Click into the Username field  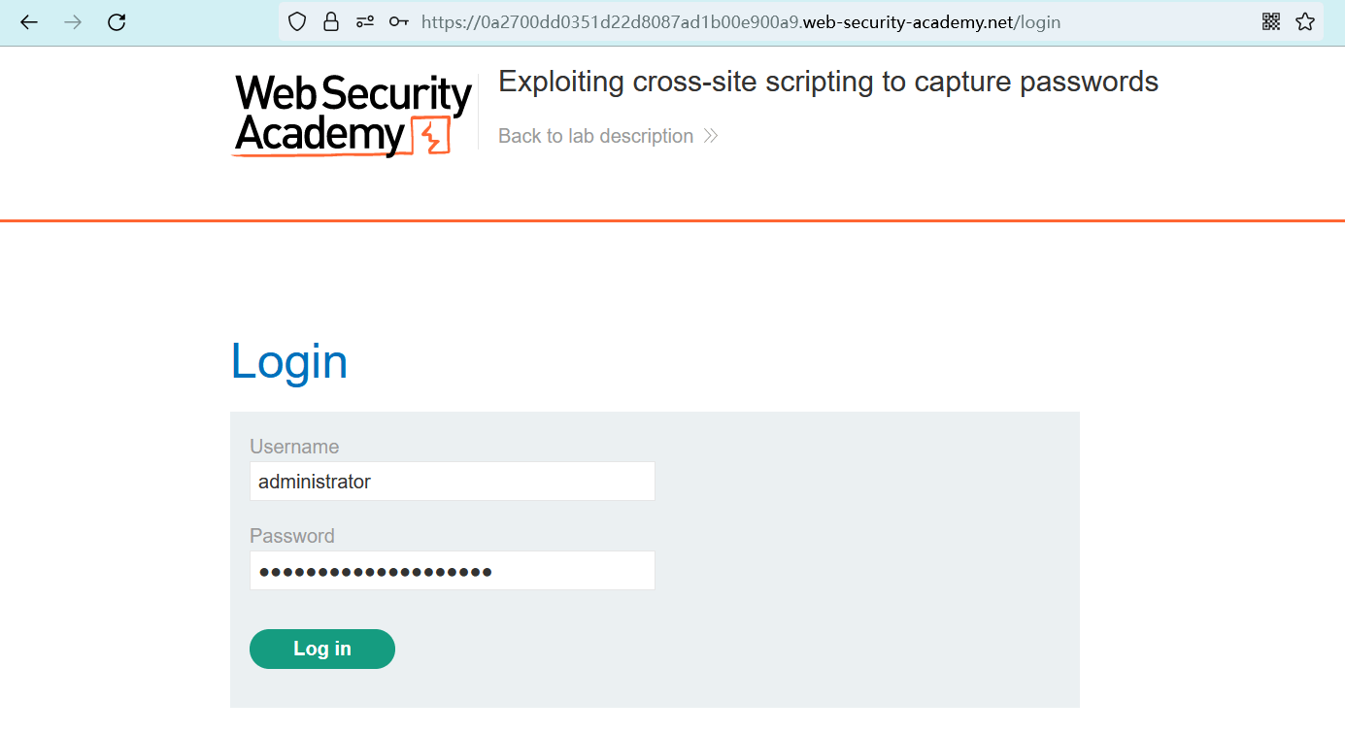(x=452, y=482)
